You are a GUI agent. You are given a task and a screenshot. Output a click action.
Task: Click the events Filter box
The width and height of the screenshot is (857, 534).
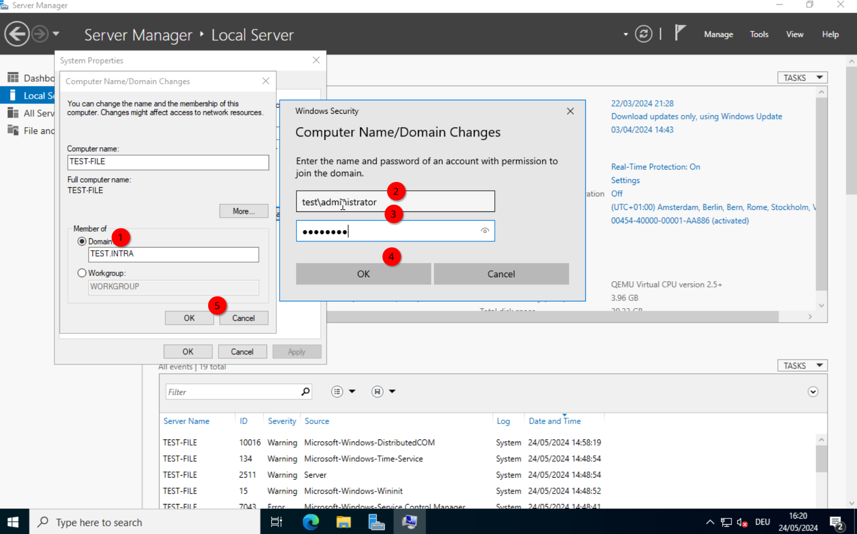tap(232, 392)
